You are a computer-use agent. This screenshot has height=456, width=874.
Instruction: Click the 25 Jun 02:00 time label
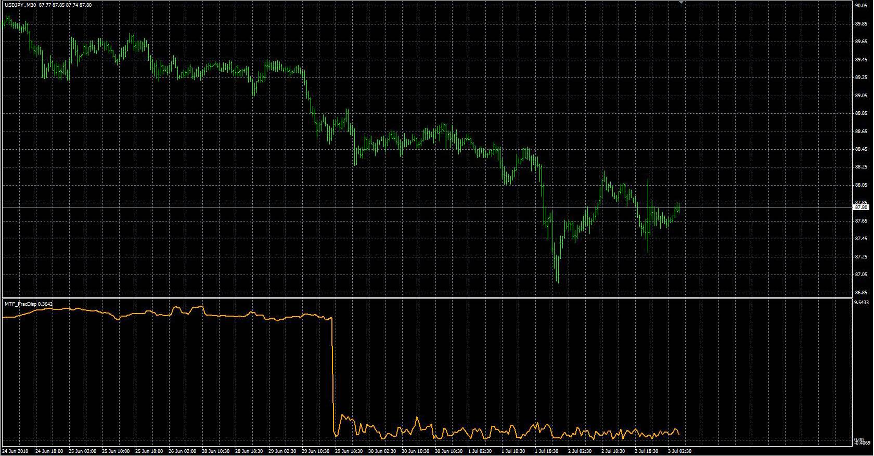[x=83, y=451]
